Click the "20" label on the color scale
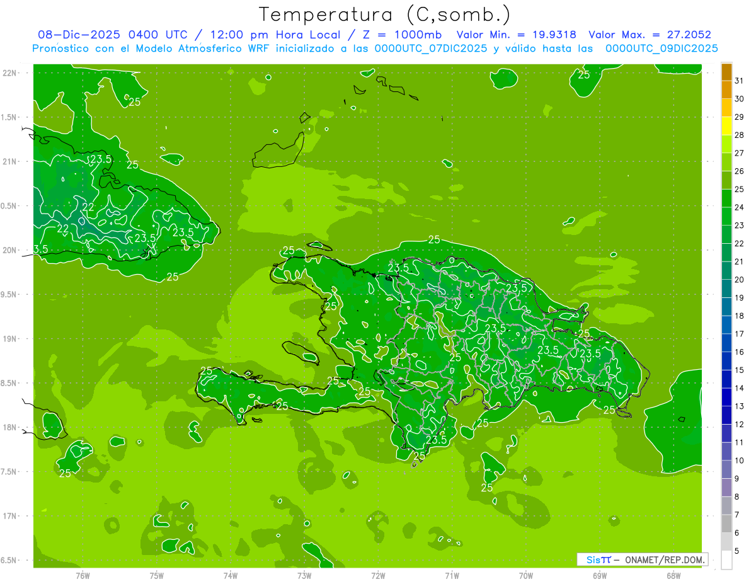Screen dimensions: 756x584 pos(740,280)
